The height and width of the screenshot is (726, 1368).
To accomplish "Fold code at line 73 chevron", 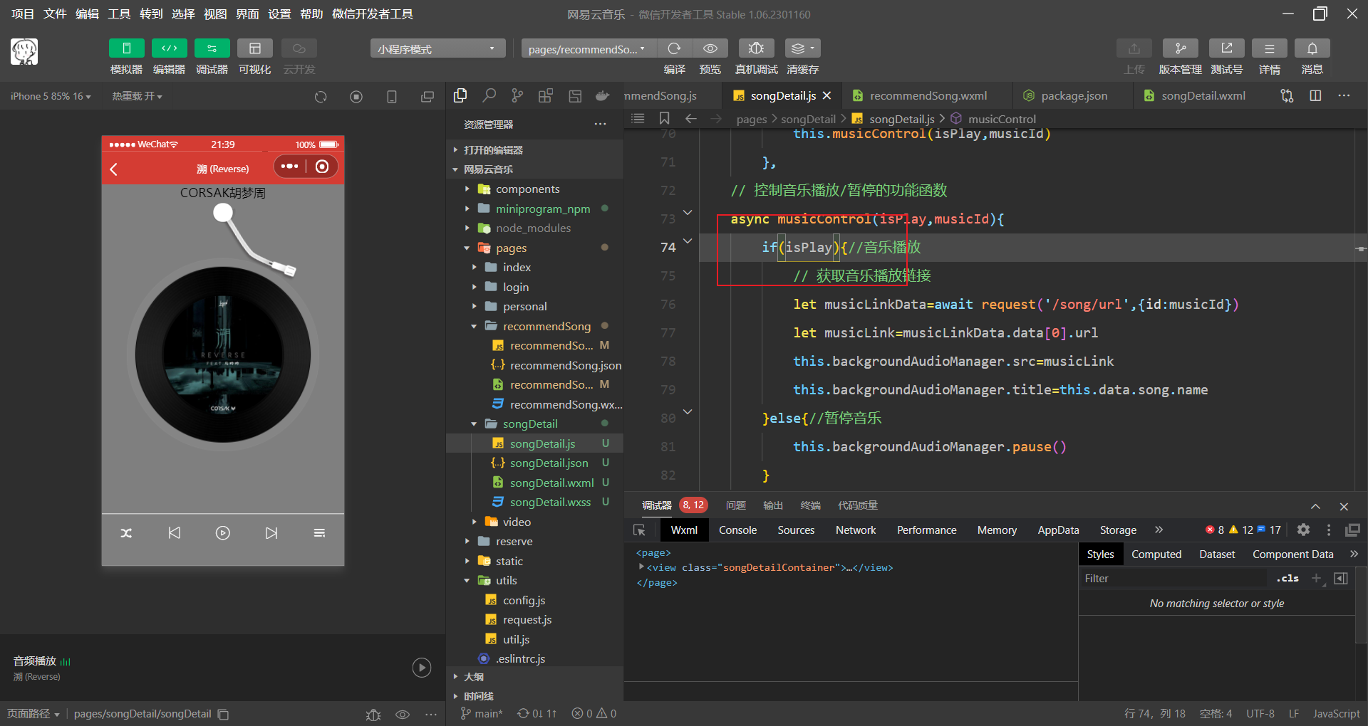I will (688, 213).
